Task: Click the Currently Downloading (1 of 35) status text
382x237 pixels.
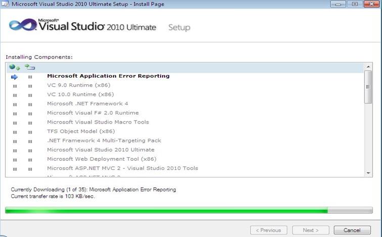Action: point(93,190)
